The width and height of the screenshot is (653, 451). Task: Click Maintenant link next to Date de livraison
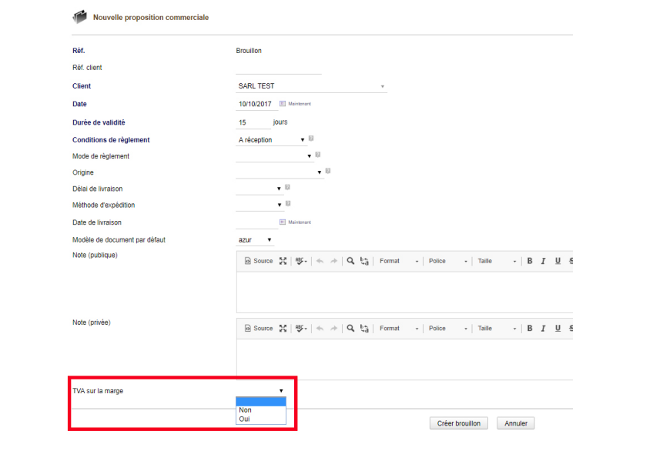pos(300,222)
